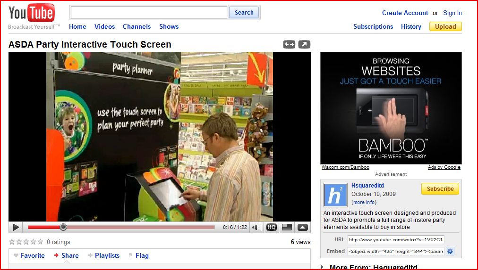Open Subscriptions
478x270 pixels.
(373, 26)
